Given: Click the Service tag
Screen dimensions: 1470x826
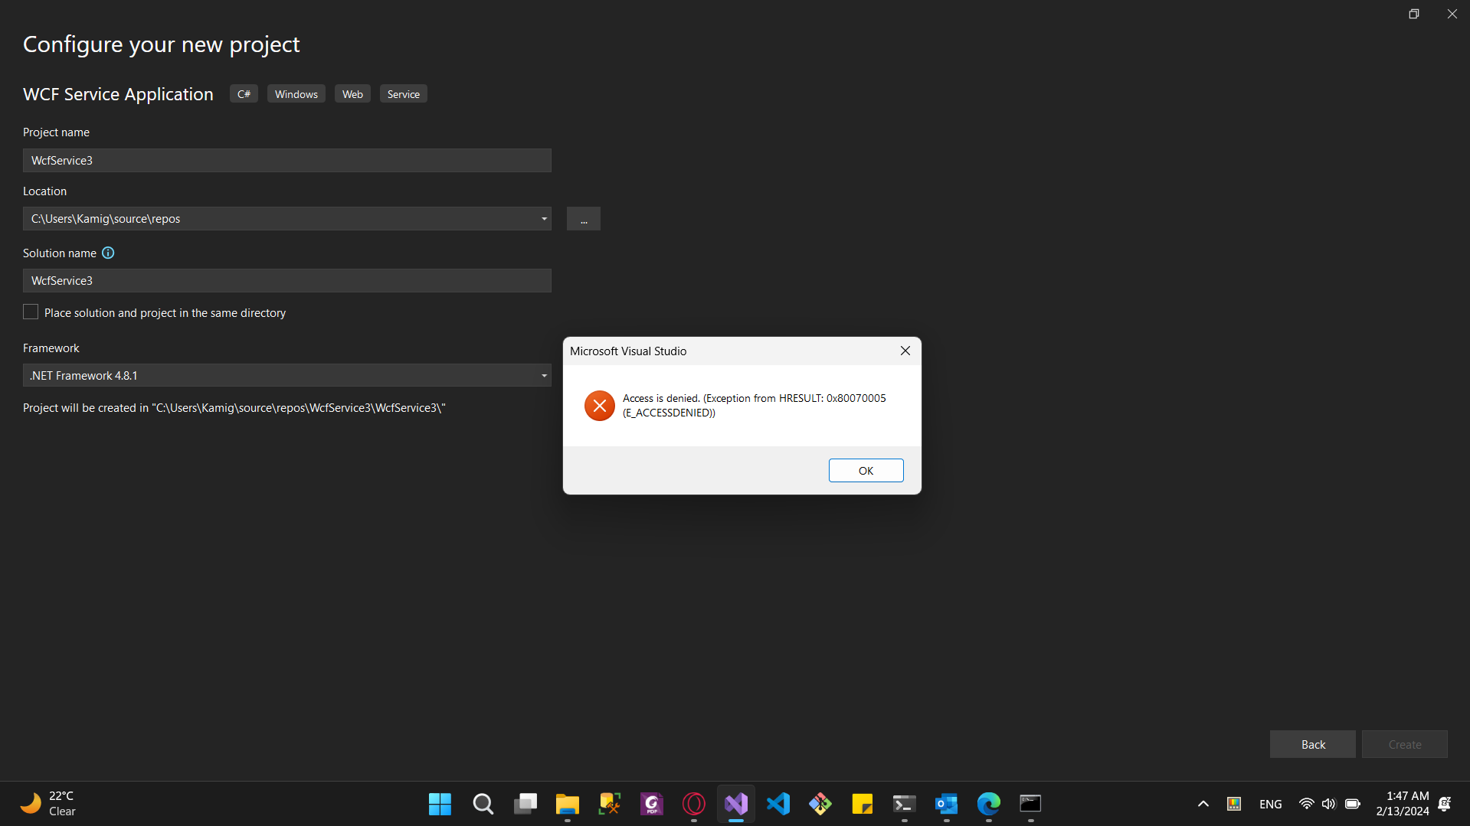Looking at the screenshot, I should click(x=404, y=94).
